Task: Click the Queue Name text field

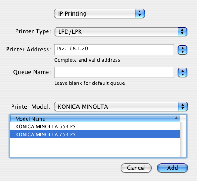Action: point(114,72)
